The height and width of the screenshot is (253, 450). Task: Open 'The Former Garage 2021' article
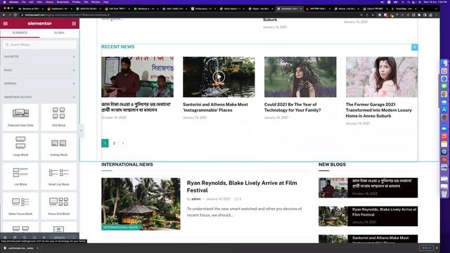[x=379, y=110]
